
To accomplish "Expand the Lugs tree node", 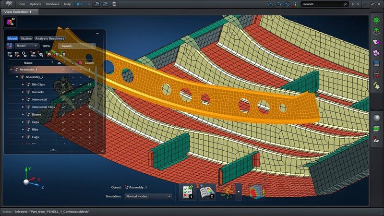I will [23, 137].
